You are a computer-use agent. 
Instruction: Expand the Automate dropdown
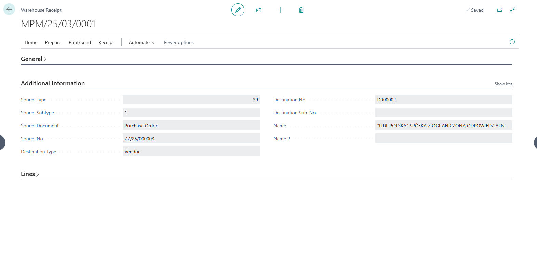[142, 42]
